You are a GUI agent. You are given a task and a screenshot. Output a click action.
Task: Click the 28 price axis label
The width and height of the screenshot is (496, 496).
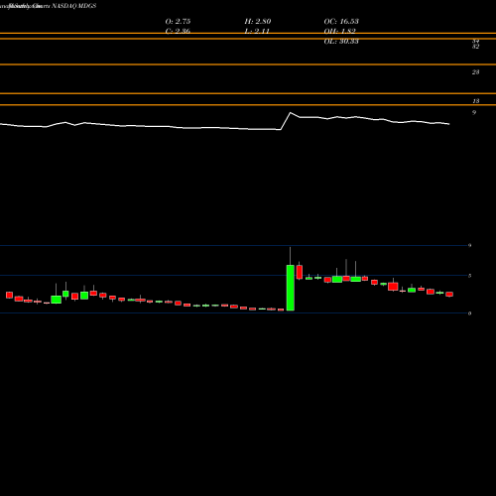click(475, 72)
